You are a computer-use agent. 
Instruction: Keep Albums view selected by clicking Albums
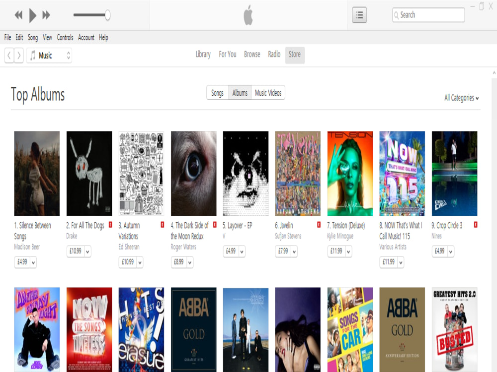point(240,92)
